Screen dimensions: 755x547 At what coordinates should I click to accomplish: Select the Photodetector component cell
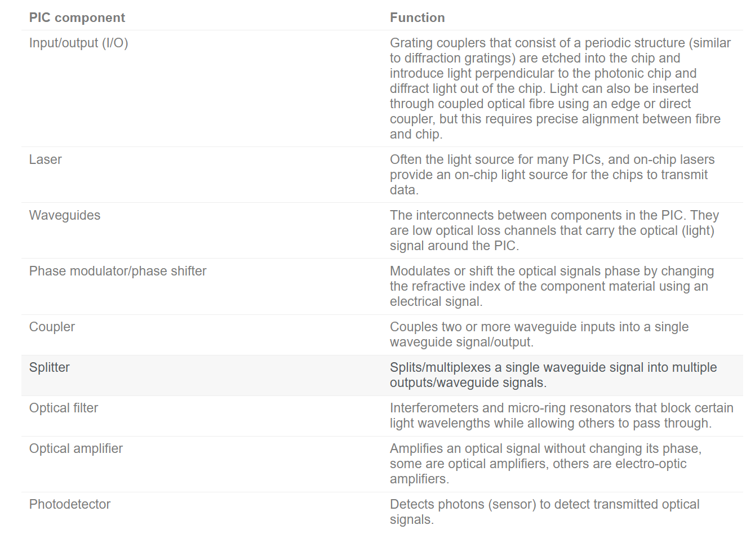coord(70,504)
